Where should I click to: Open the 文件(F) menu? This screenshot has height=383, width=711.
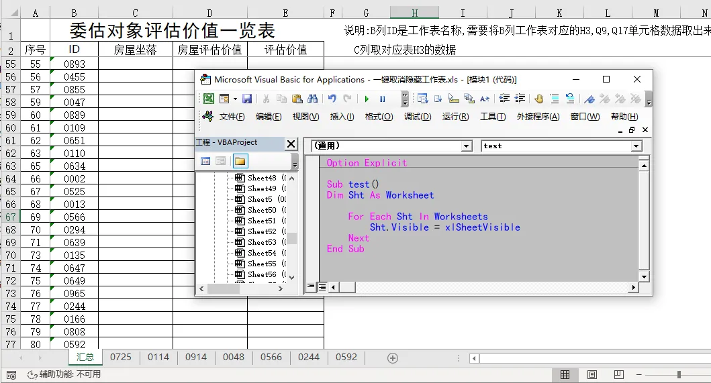click(x=232, y=117)
